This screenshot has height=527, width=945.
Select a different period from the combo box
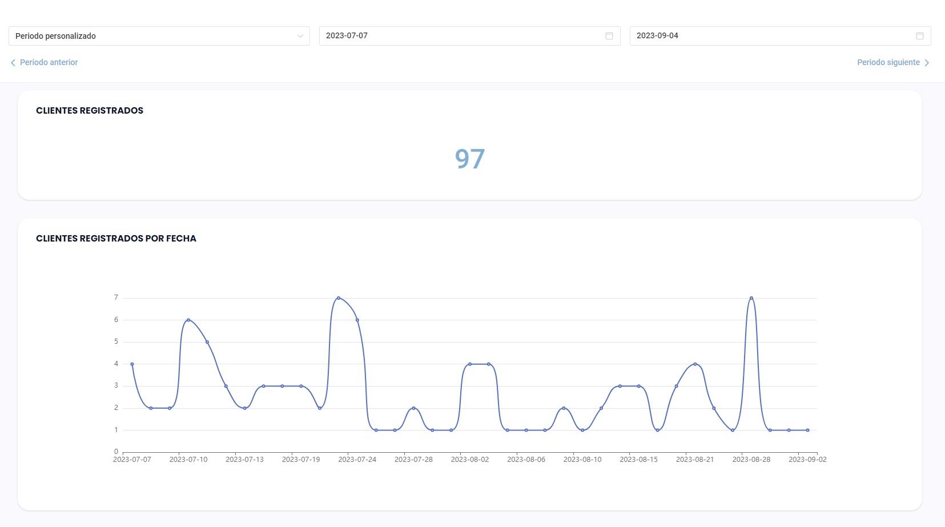click(x=157, y=36)
